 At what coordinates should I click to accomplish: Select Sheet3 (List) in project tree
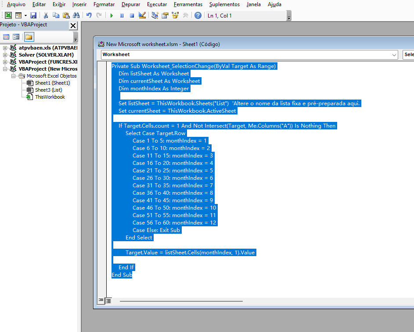48,90
